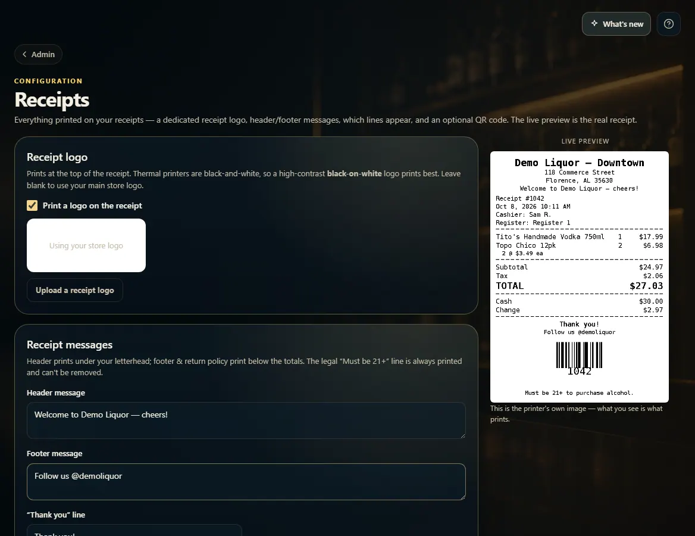Edit the Header message field

click(x=246, y=420)
